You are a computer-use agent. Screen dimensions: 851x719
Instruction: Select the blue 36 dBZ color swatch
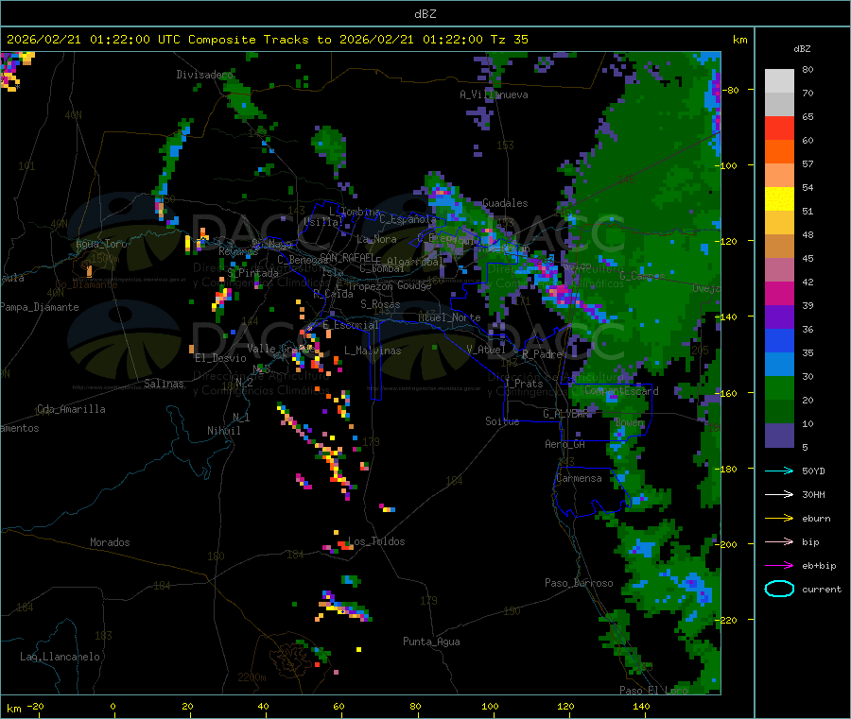[x=779, y=340]
